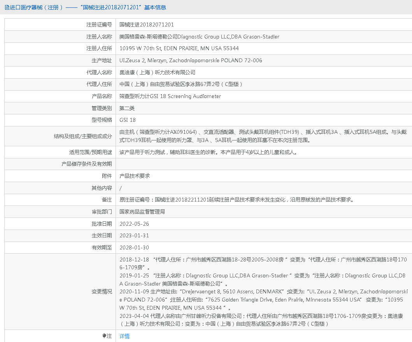
Task: Click the registrant name Diagnostic Group LLC cell
Action: point(199,37)
